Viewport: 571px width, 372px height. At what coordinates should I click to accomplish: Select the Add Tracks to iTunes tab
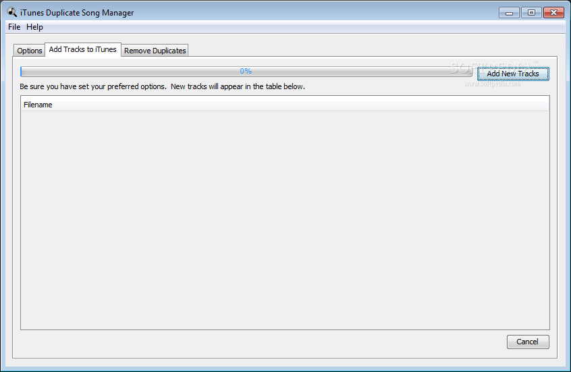pyautogui.click(x=82, y=49)
